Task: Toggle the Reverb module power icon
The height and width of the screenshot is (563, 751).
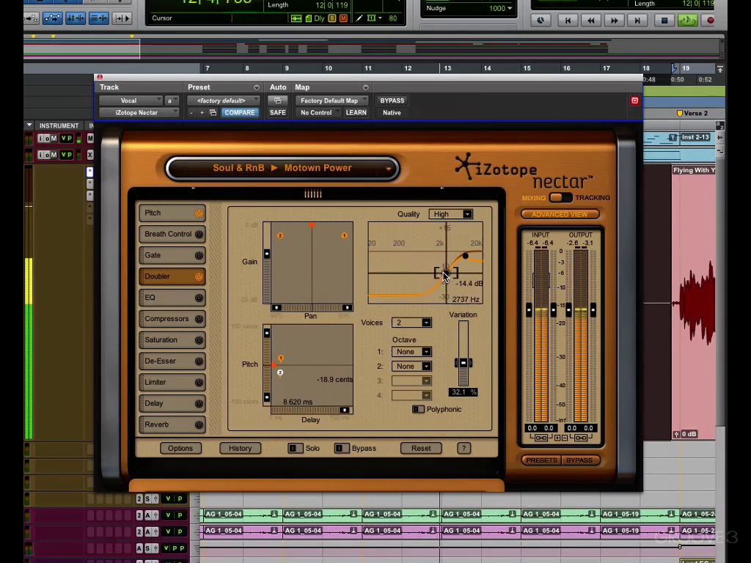Action: tap(199, 424)
